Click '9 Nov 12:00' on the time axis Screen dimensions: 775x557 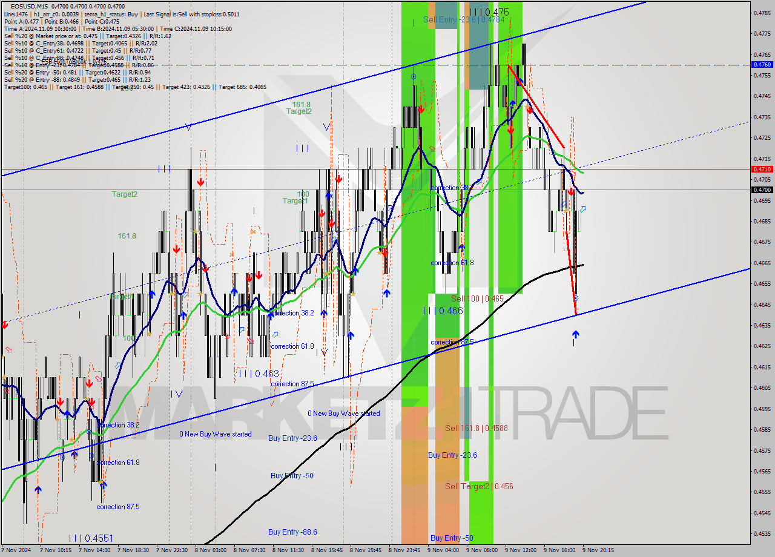(x=520, y=550)
